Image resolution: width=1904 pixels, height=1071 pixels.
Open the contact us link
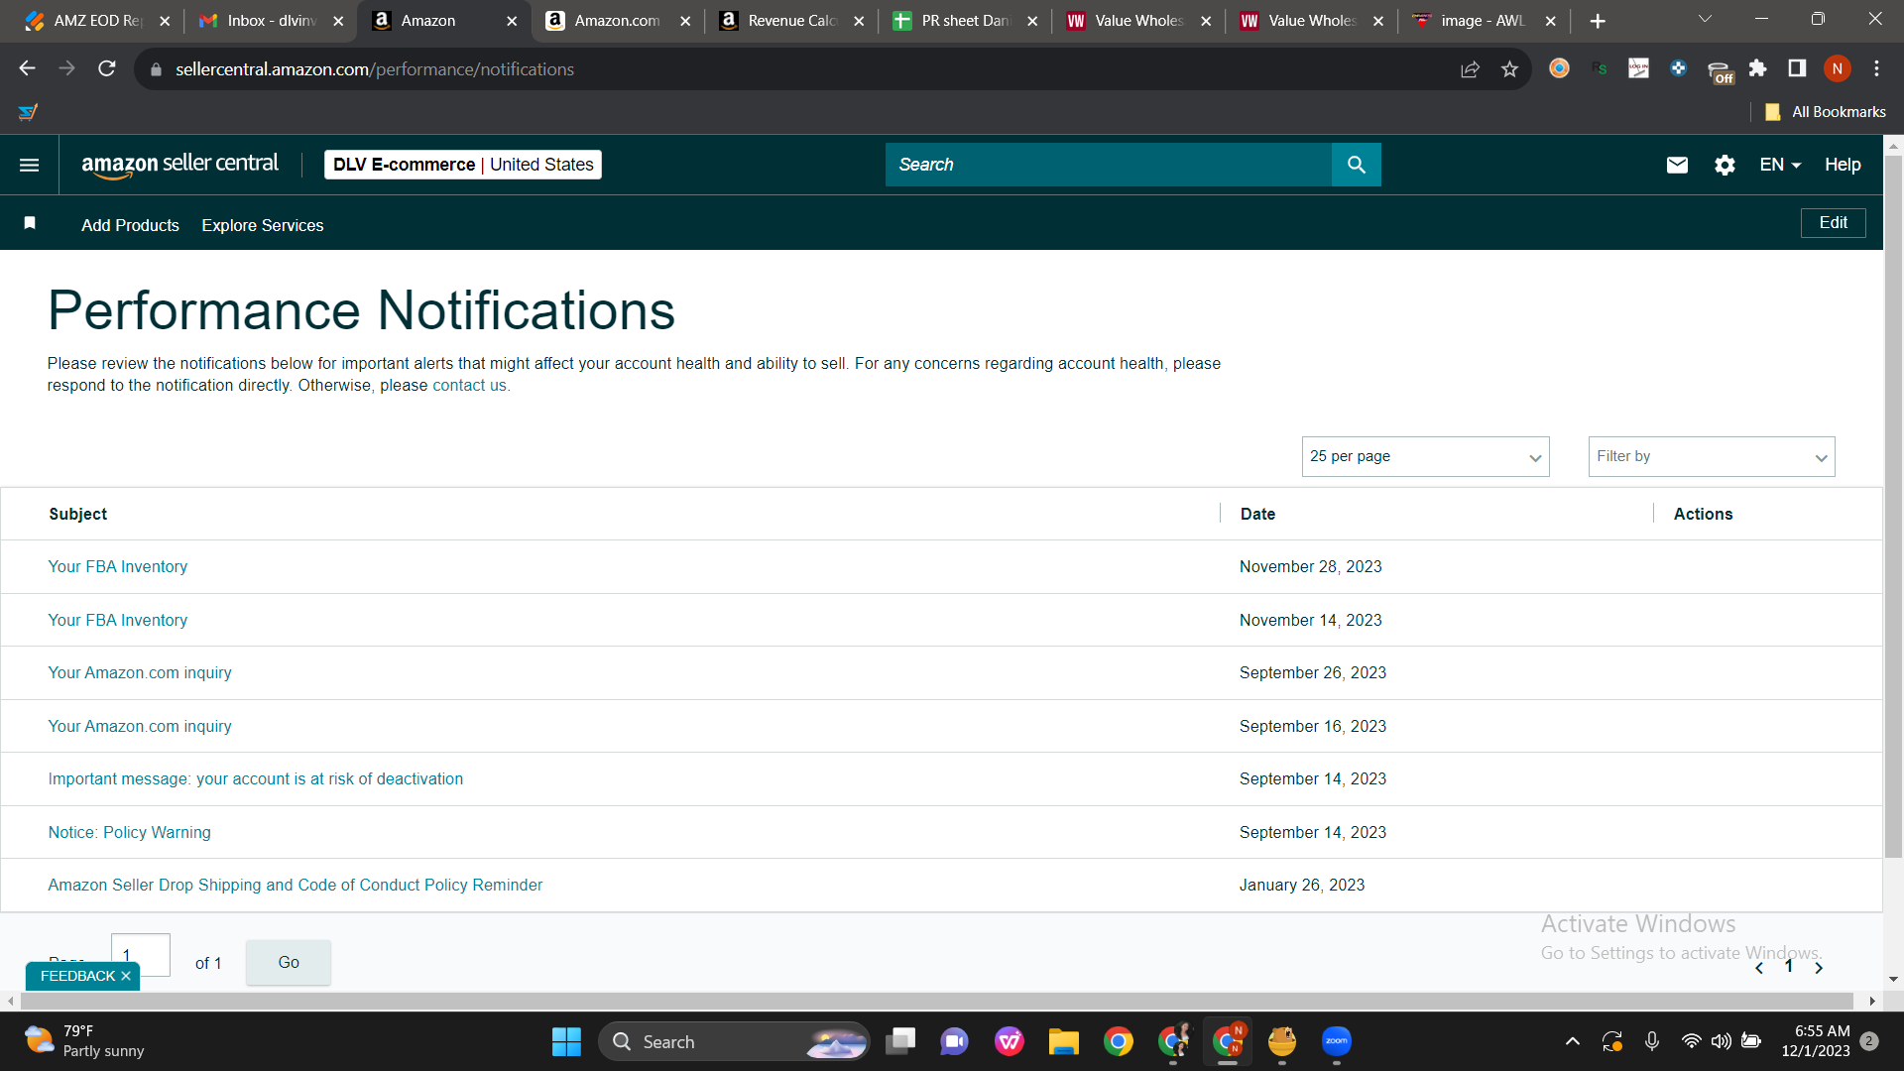coord(469,386)
